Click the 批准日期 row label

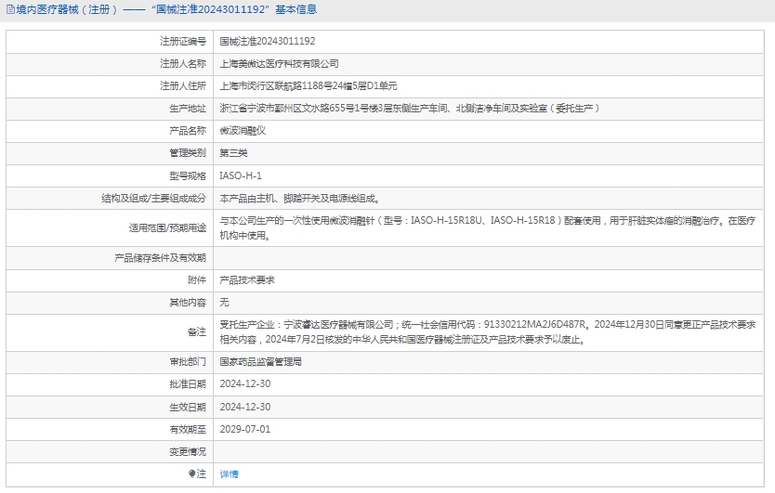pyautogui.click(x=187, y=384)
